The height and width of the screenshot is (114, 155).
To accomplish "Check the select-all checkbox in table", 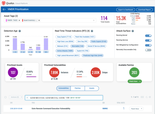I will tap(6, 97).
